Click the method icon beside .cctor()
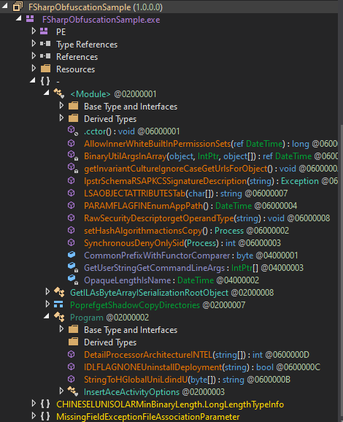 click(x=73, y=131)
